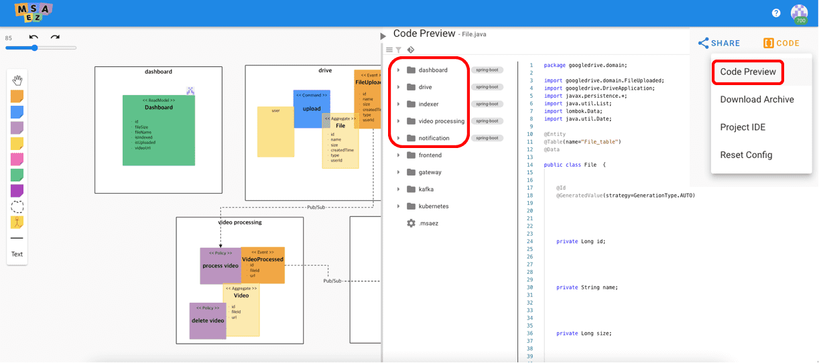This screenshot has width=819, height=363.
Task: Select the process video Policy sticker
Action: pos(220,266)
